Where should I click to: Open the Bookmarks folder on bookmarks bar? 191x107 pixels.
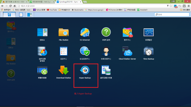pos(77,10)
